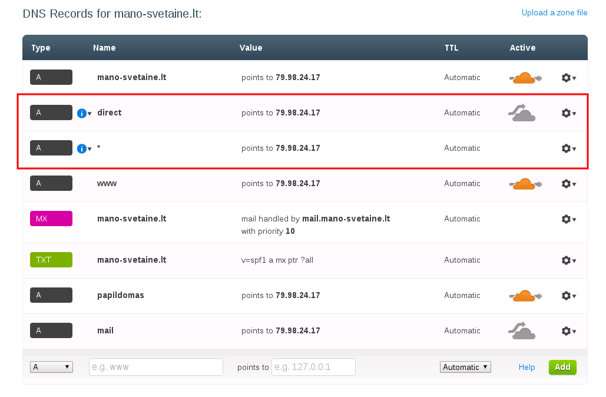606x397 pixels.
Task: Open gear settings for www record
Action: coord(568,184)
